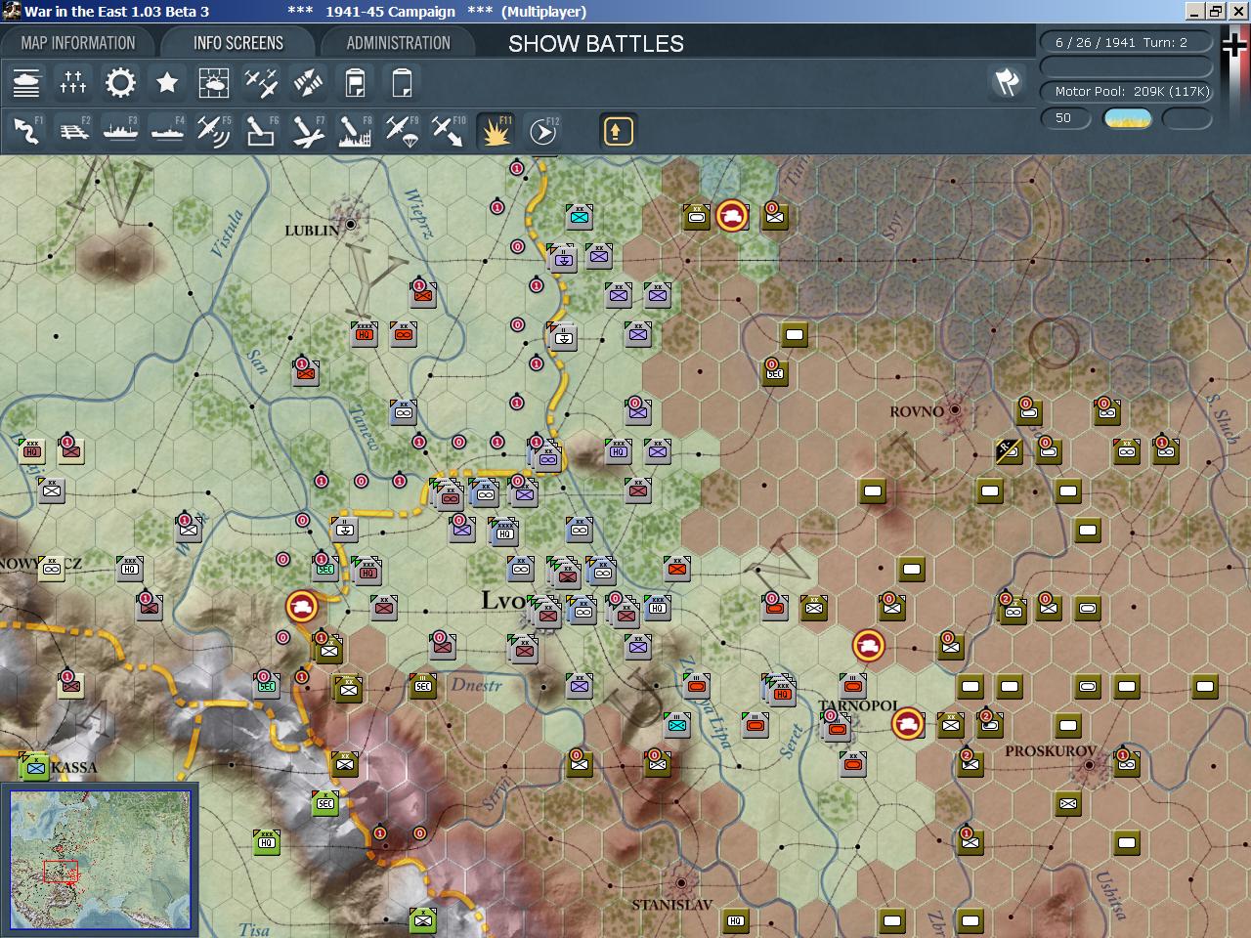1251x938 pixels.
Task: Open the victory star icon
Action: click(x=167, y=83)
